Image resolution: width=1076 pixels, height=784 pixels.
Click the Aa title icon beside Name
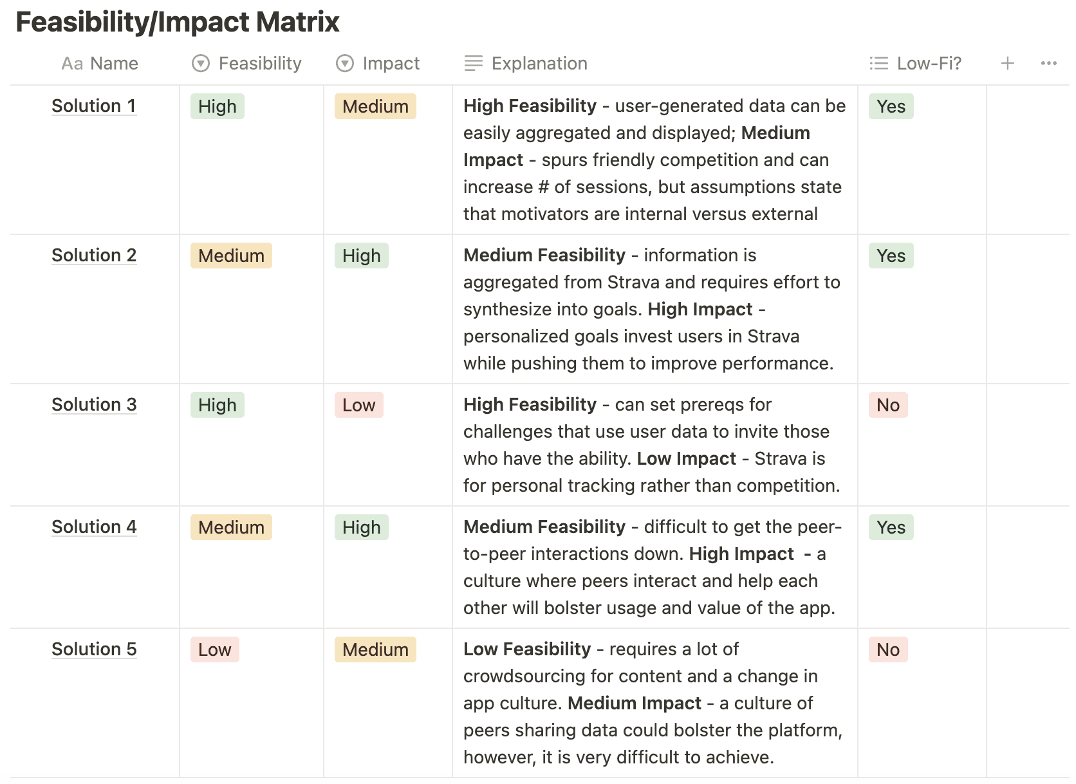point(72,64)
